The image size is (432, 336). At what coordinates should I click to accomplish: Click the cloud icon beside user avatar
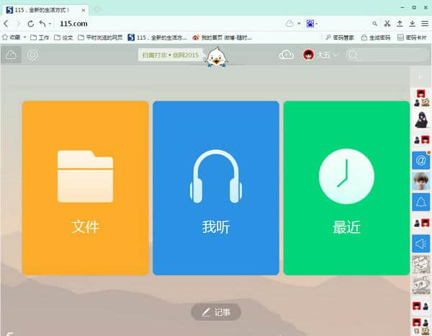(287, 55)
